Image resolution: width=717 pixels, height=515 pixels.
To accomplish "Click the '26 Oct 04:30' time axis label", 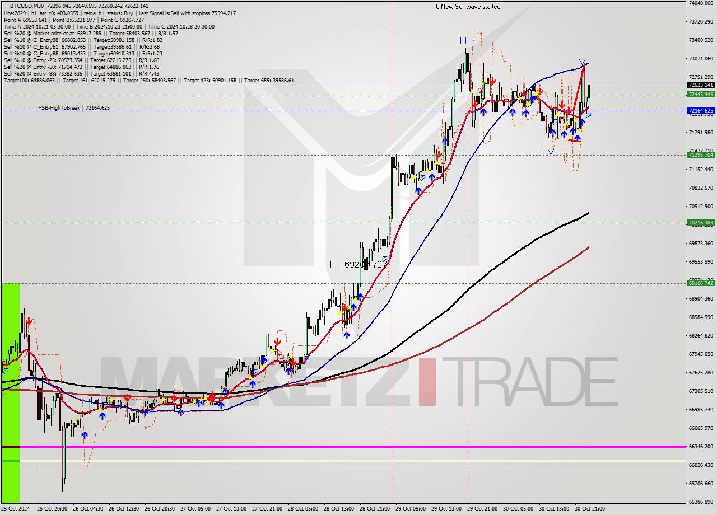I will click(88, 509).
